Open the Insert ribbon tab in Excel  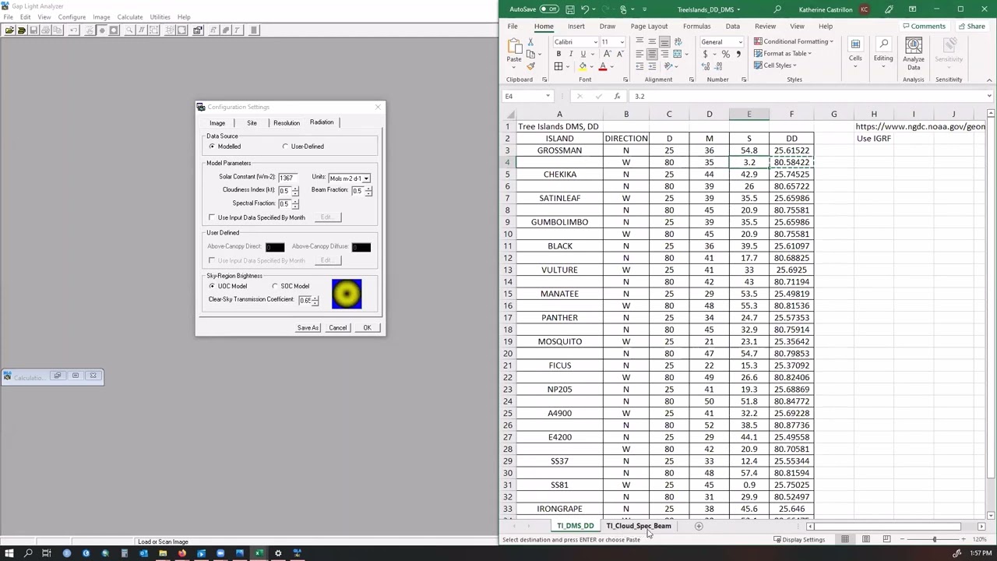[576, 26]
